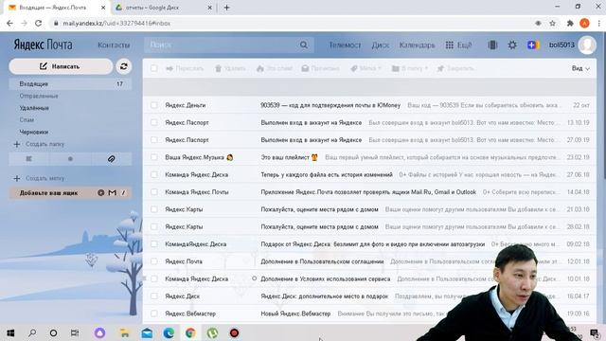The width and height of the screenshot is (606, 341).
Task: Expand the Вид view dropdown
Action: [x=580, y=68]
